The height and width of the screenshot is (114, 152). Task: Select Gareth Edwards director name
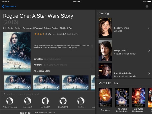pos(52,59)
